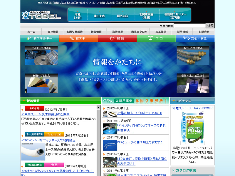Screen dimensions: 235x176
Task: Open the ホース・関連商品 product thumbnail
Action: pyautogui.click(x=193, y=55)
